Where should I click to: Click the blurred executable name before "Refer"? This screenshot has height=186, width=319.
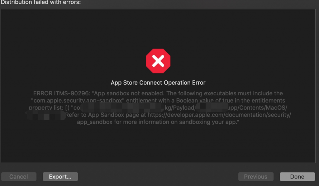[x=46, y=115]
